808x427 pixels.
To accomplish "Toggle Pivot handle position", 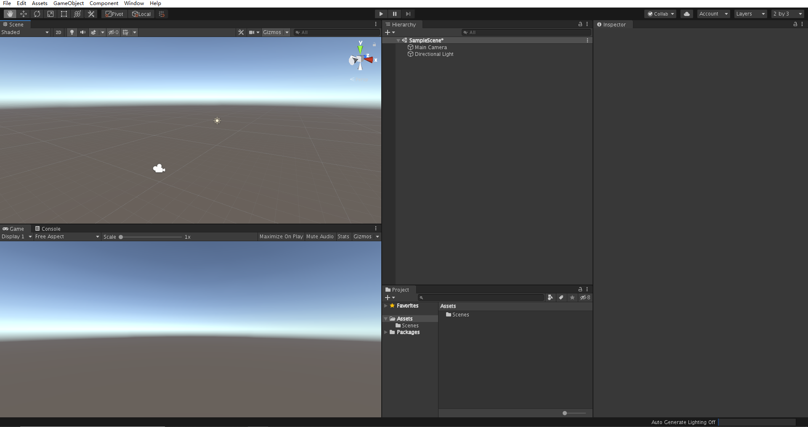I will [114, 14].
